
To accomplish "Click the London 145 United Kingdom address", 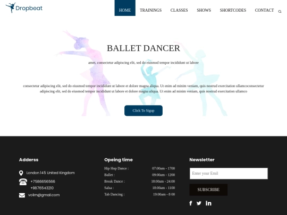I will (50, 173).
